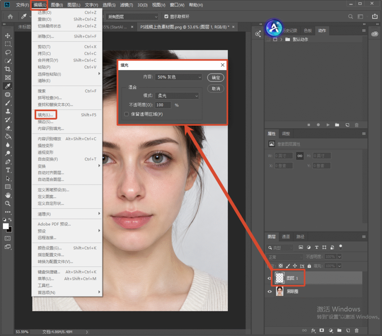Screen dimensions: 382x336
Task: Select the Path Selection tool
Action: click(x=8, y=179)
